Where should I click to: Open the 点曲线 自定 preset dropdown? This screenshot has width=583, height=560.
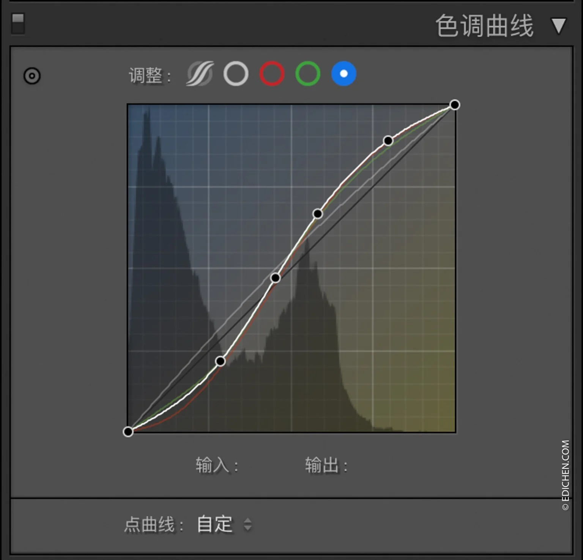(214, 525)
